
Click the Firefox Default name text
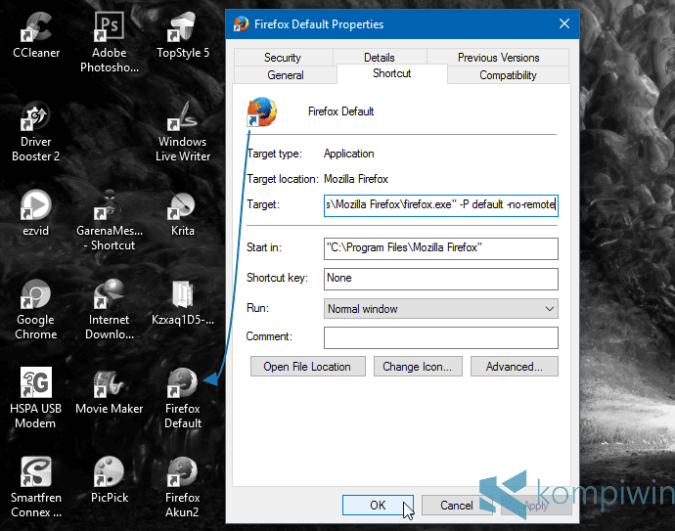pyautogui.click(x=341, y=111)
